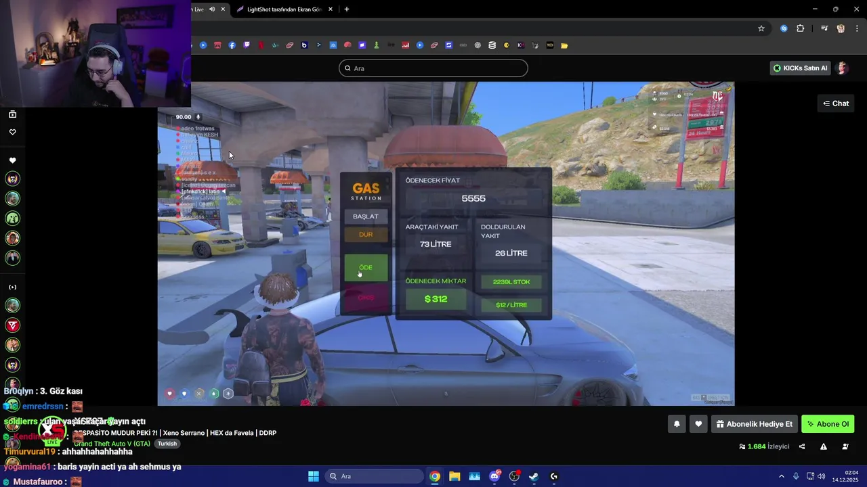Select the LightShot browser tab
The image size is (867, 487).
click(x=284, y=9)
